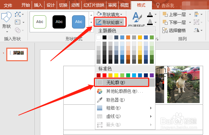Switch to the 开始 tab

[26, 5]
